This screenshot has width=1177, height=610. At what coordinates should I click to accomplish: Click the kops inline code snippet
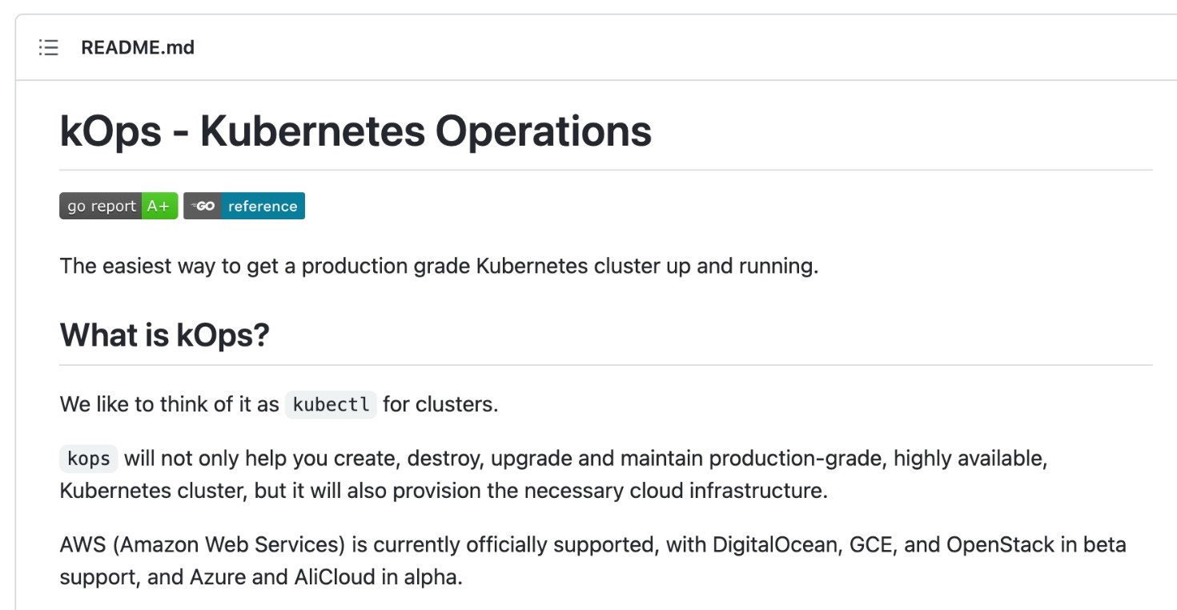[89, 459]
